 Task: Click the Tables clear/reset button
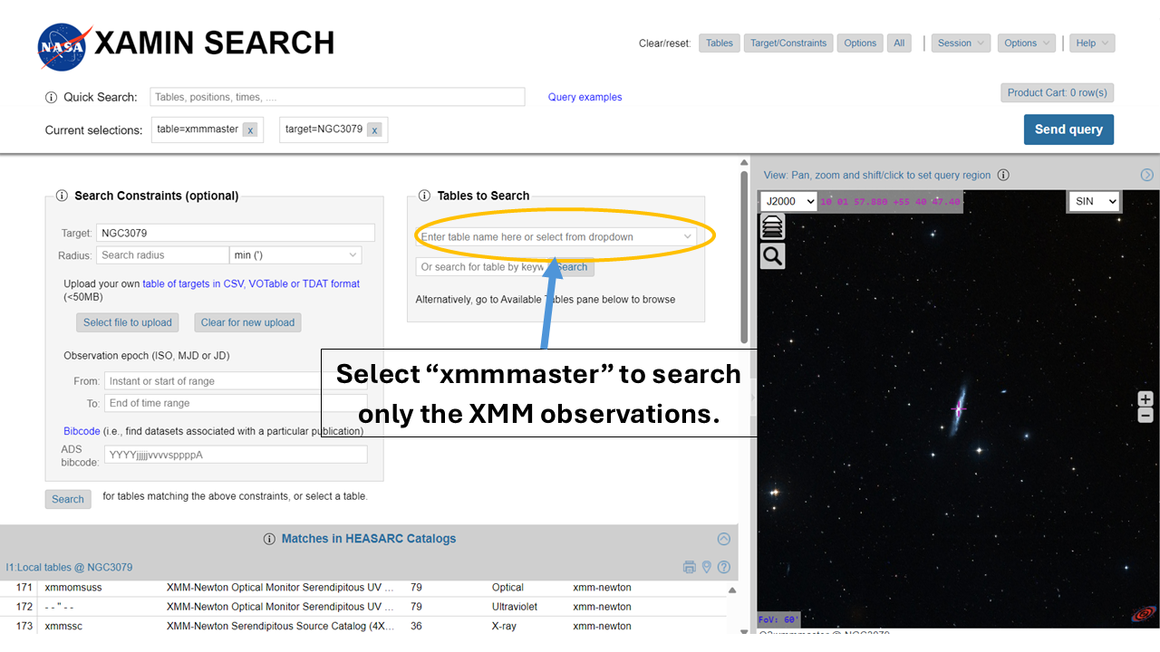click(x=719, y=43)
